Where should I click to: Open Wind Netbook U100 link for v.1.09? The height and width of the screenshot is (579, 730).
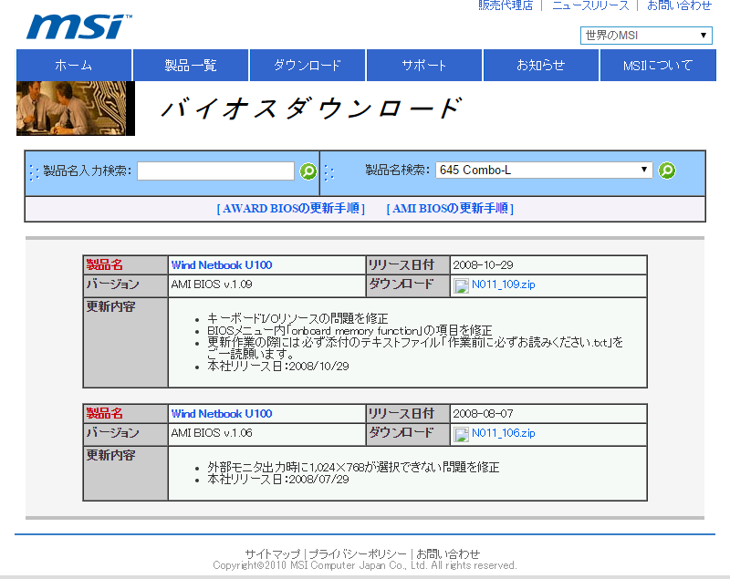(222, 265)
